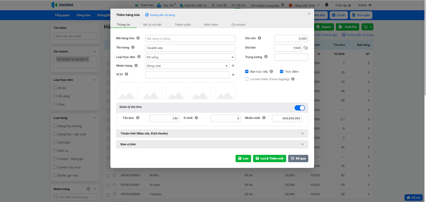Screen dimensions: 426x202
Task: Open the notifications bell
Action: [327, 5]
